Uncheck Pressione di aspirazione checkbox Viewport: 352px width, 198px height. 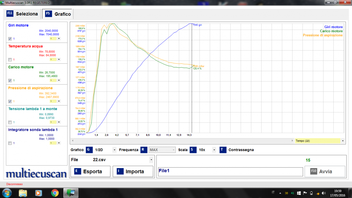coord(10,101)
